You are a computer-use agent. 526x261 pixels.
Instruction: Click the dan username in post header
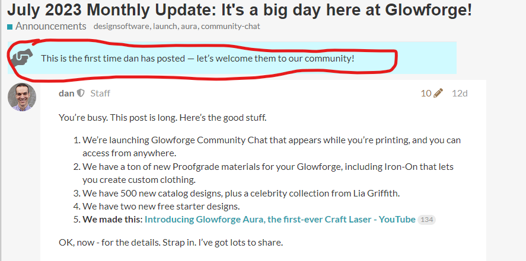coord(66,93)
